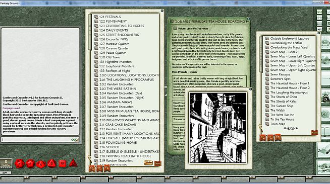
Task: Click the street staircase drawing image
Action: [x=218, y=128]
